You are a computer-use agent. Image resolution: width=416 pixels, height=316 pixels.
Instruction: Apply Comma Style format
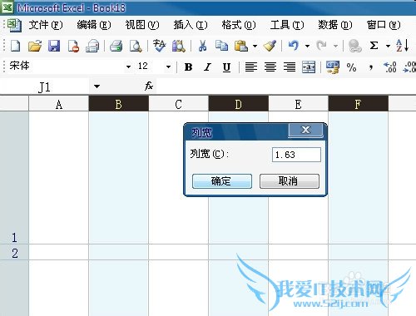371,67
